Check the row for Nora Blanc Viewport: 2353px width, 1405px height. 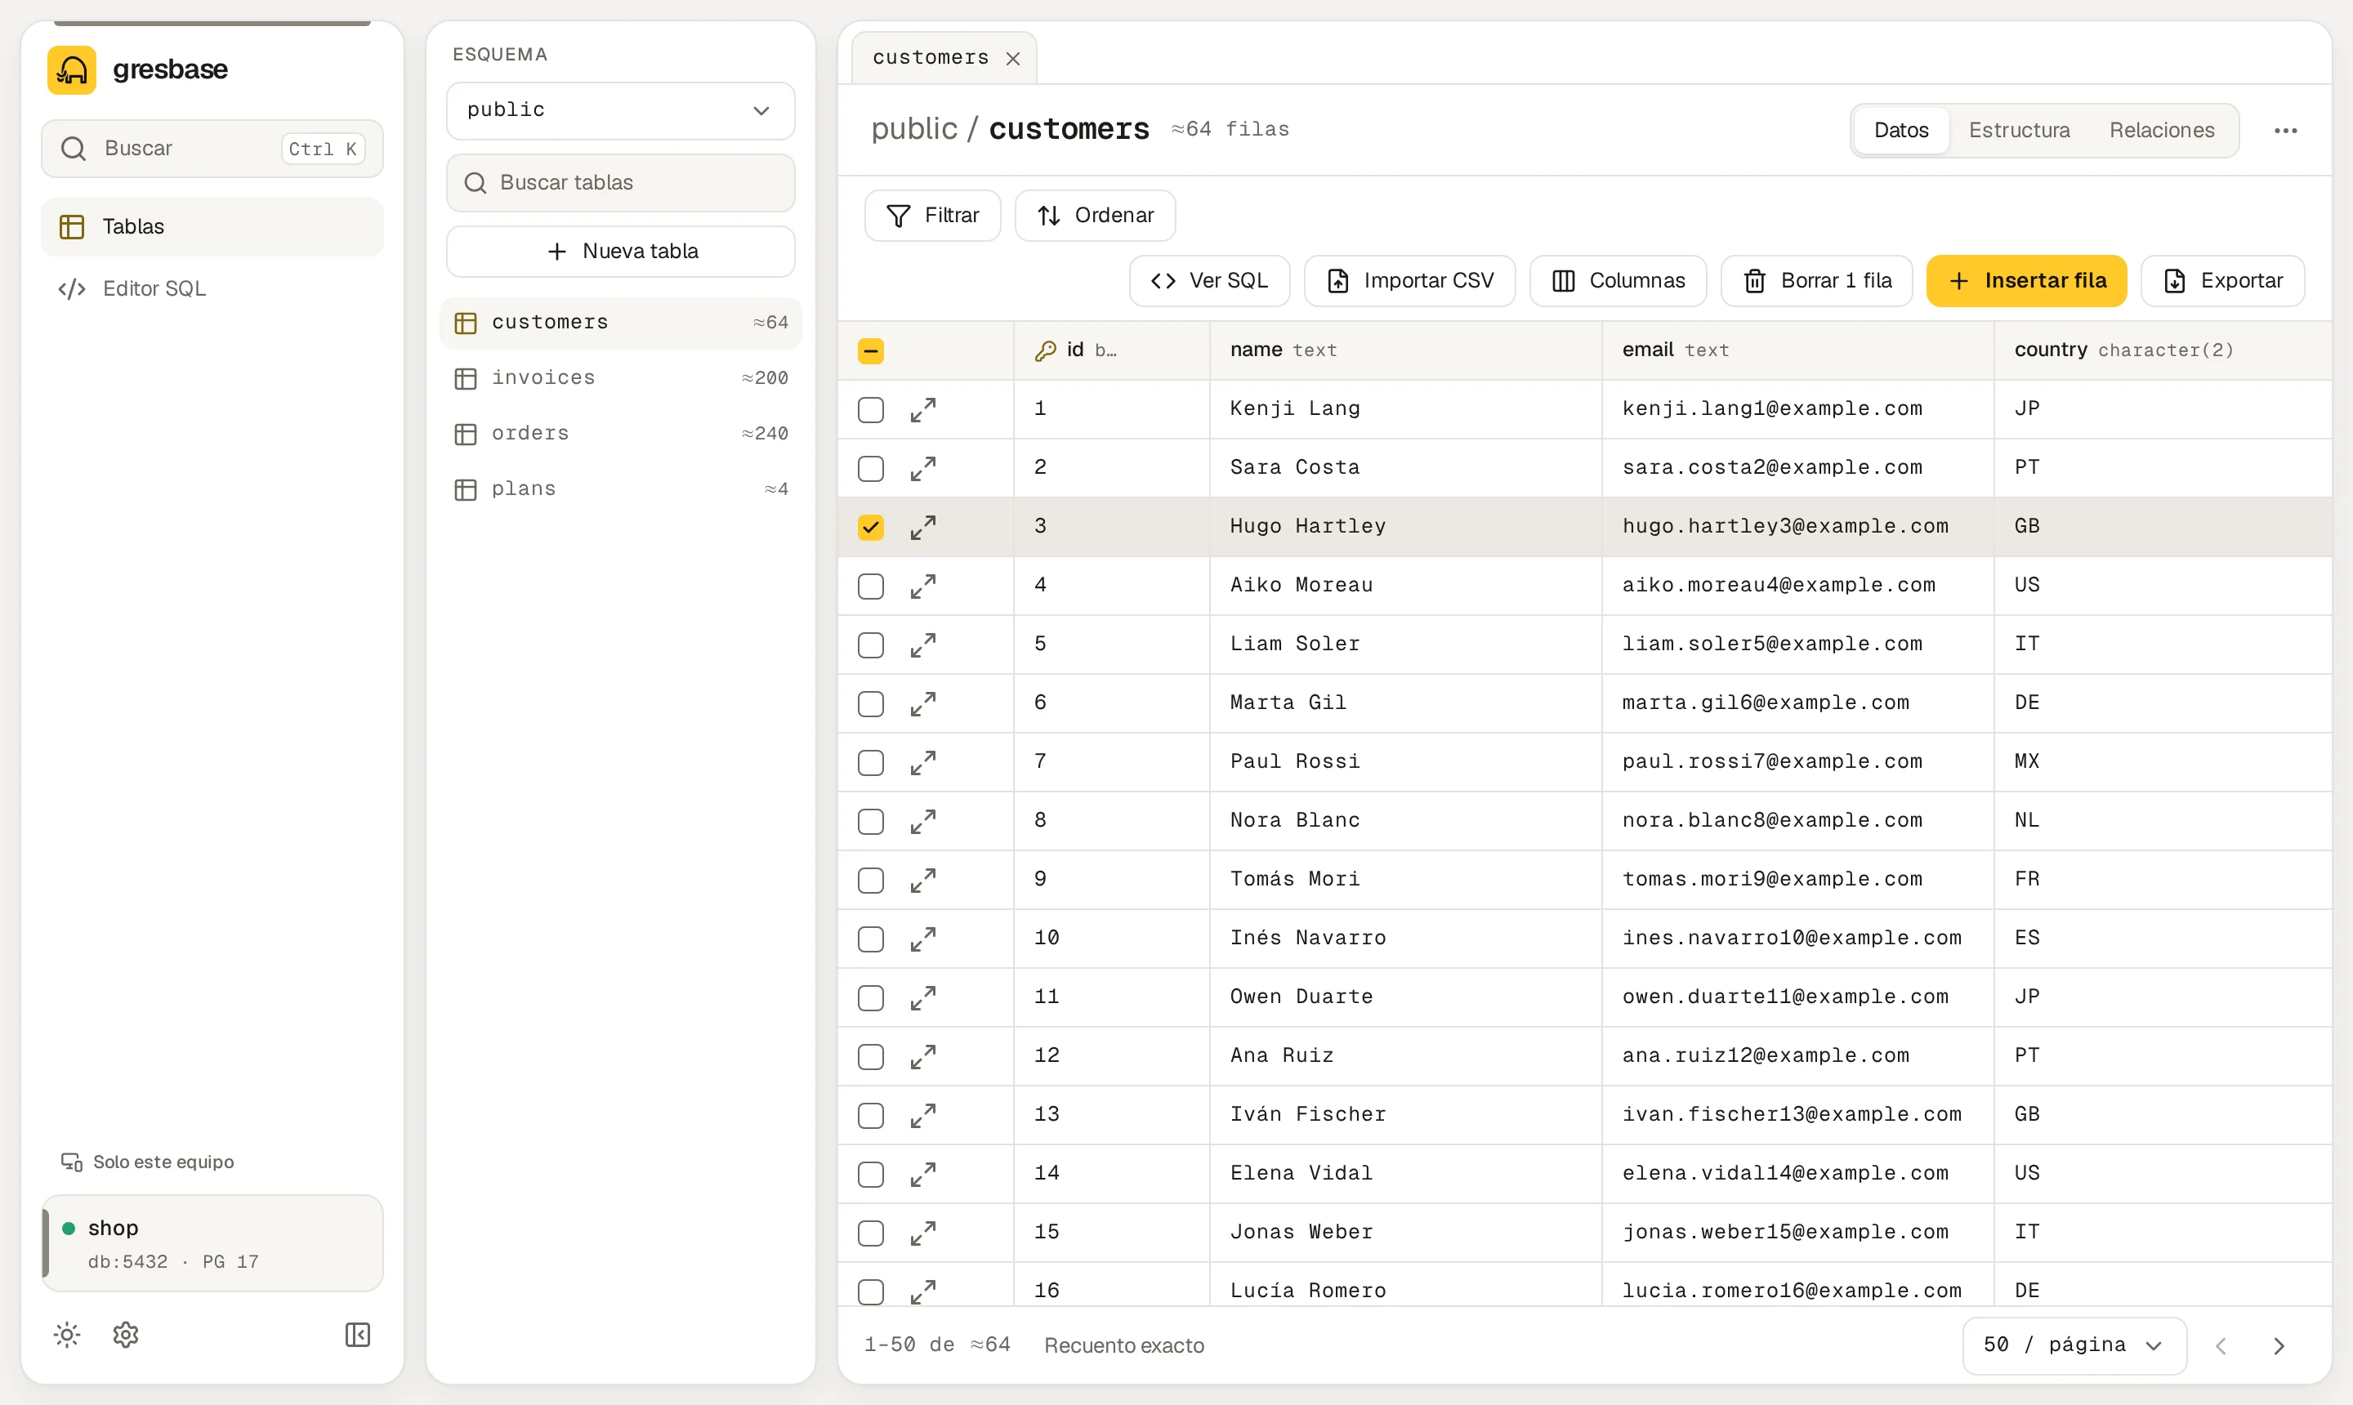[x=870, y=821]
